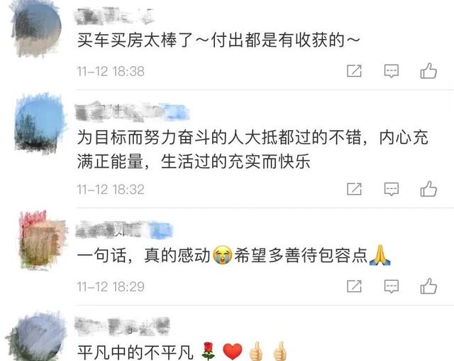Image resolution: width=454 pixels, height=361 pixels.
Task: Open avatar of last commenter at bottom
Action: pos(36,338)
